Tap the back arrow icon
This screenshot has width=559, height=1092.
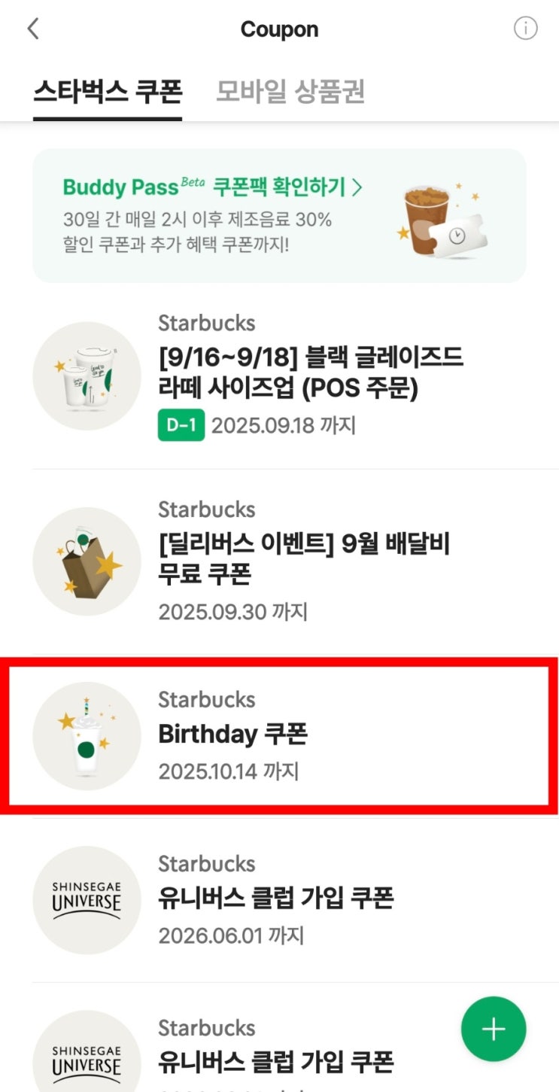coord(32,29)
